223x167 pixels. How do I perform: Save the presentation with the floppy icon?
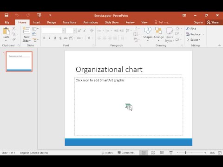(x=7, y=15)
